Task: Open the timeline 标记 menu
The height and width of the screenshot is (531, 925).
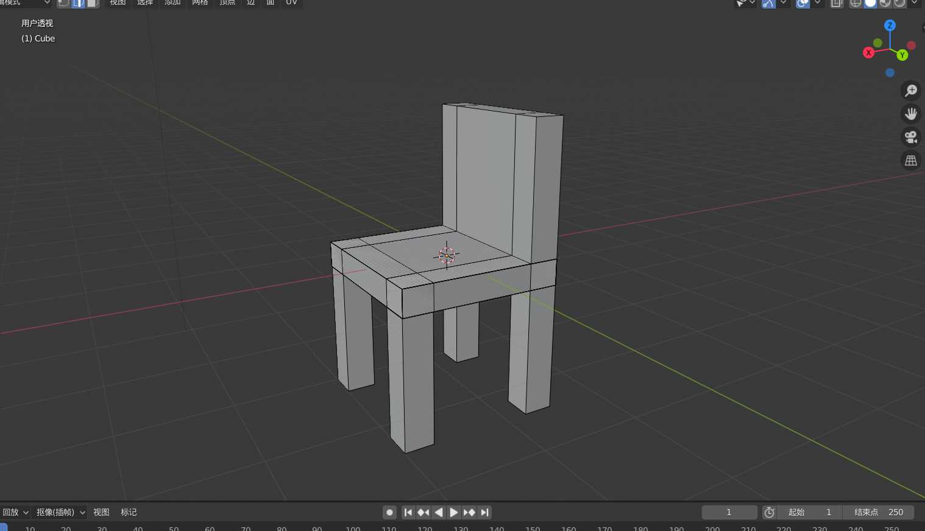Action: [129, 512]
